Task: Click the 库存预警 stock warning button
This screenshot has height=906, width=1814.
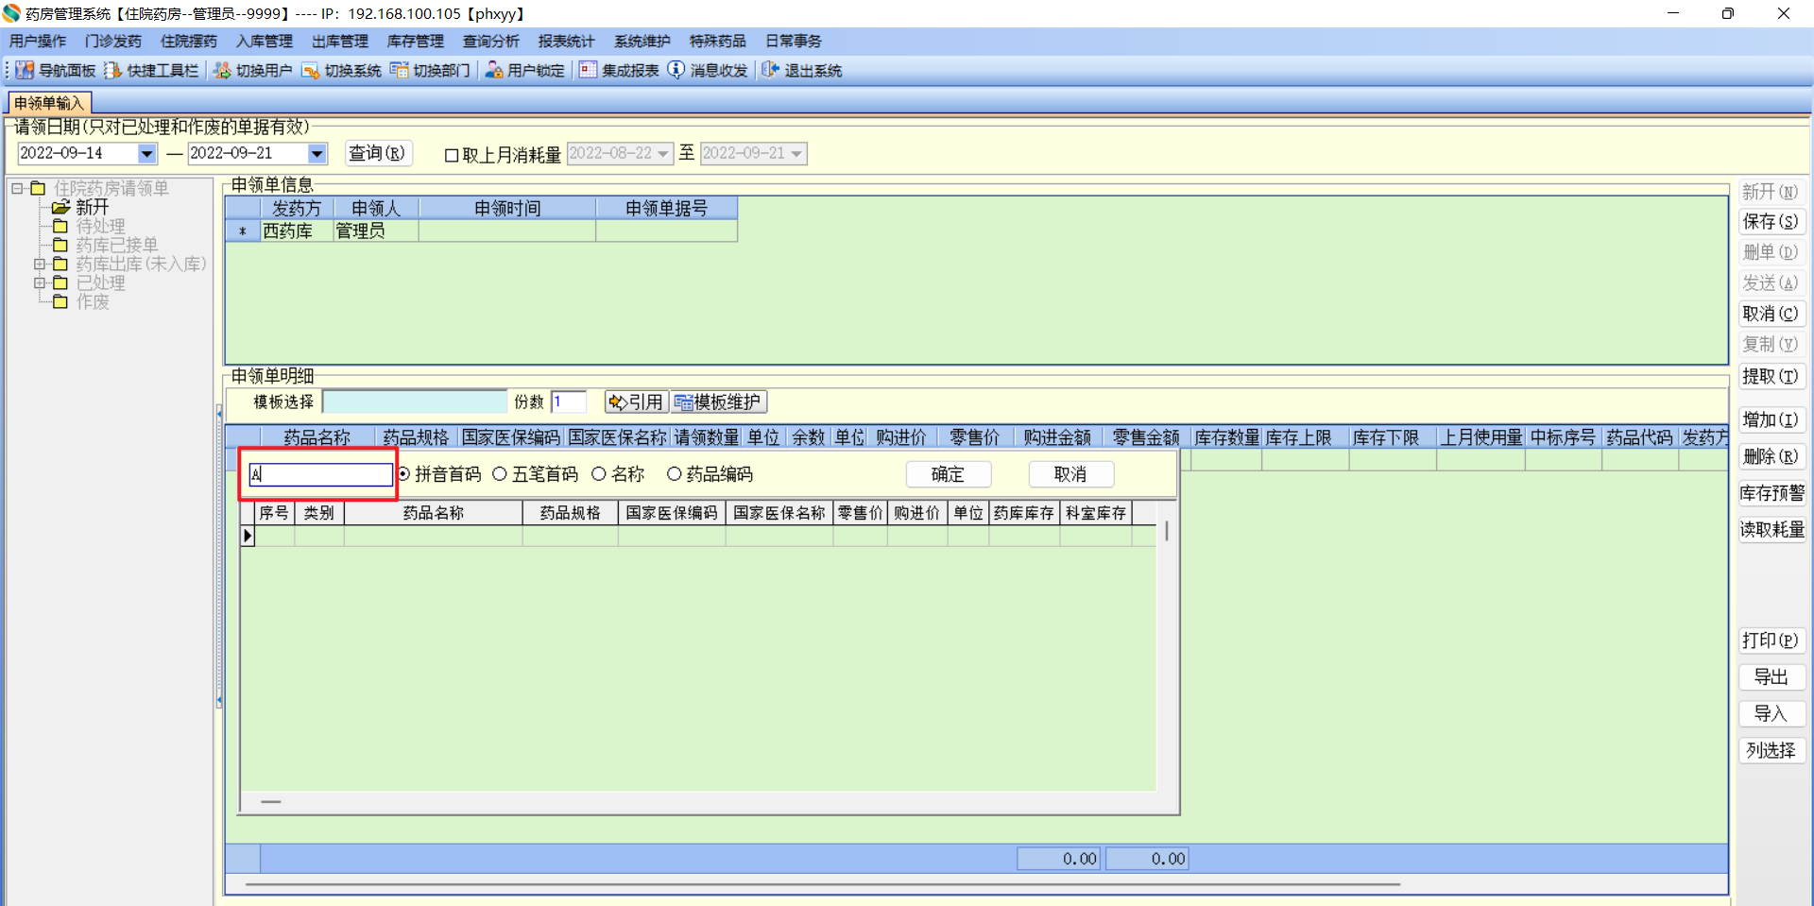Action: coord(1771,493)
